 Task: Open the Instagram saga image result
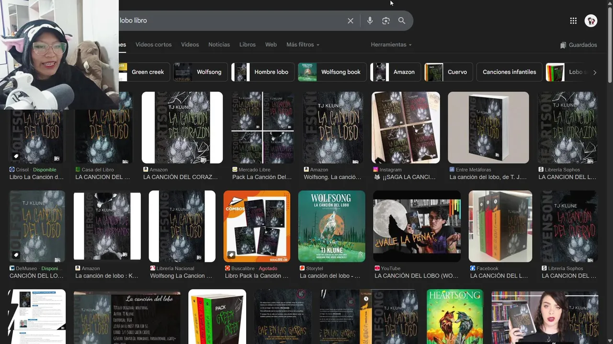click(x=406, y=128)
